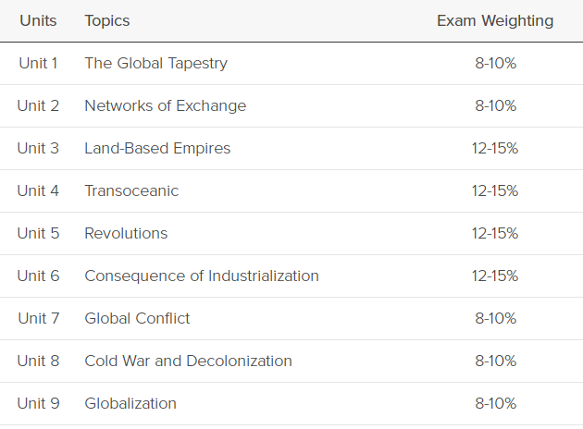The image size is (583, 429).
Task: Click the Exam Weighting column header
Action: coord(495,21)
